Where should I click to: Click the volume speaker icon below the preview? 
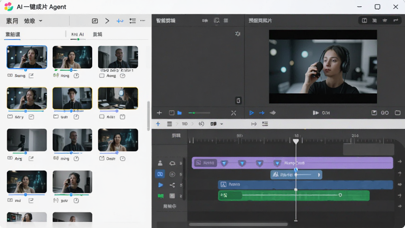click(273, 113)
